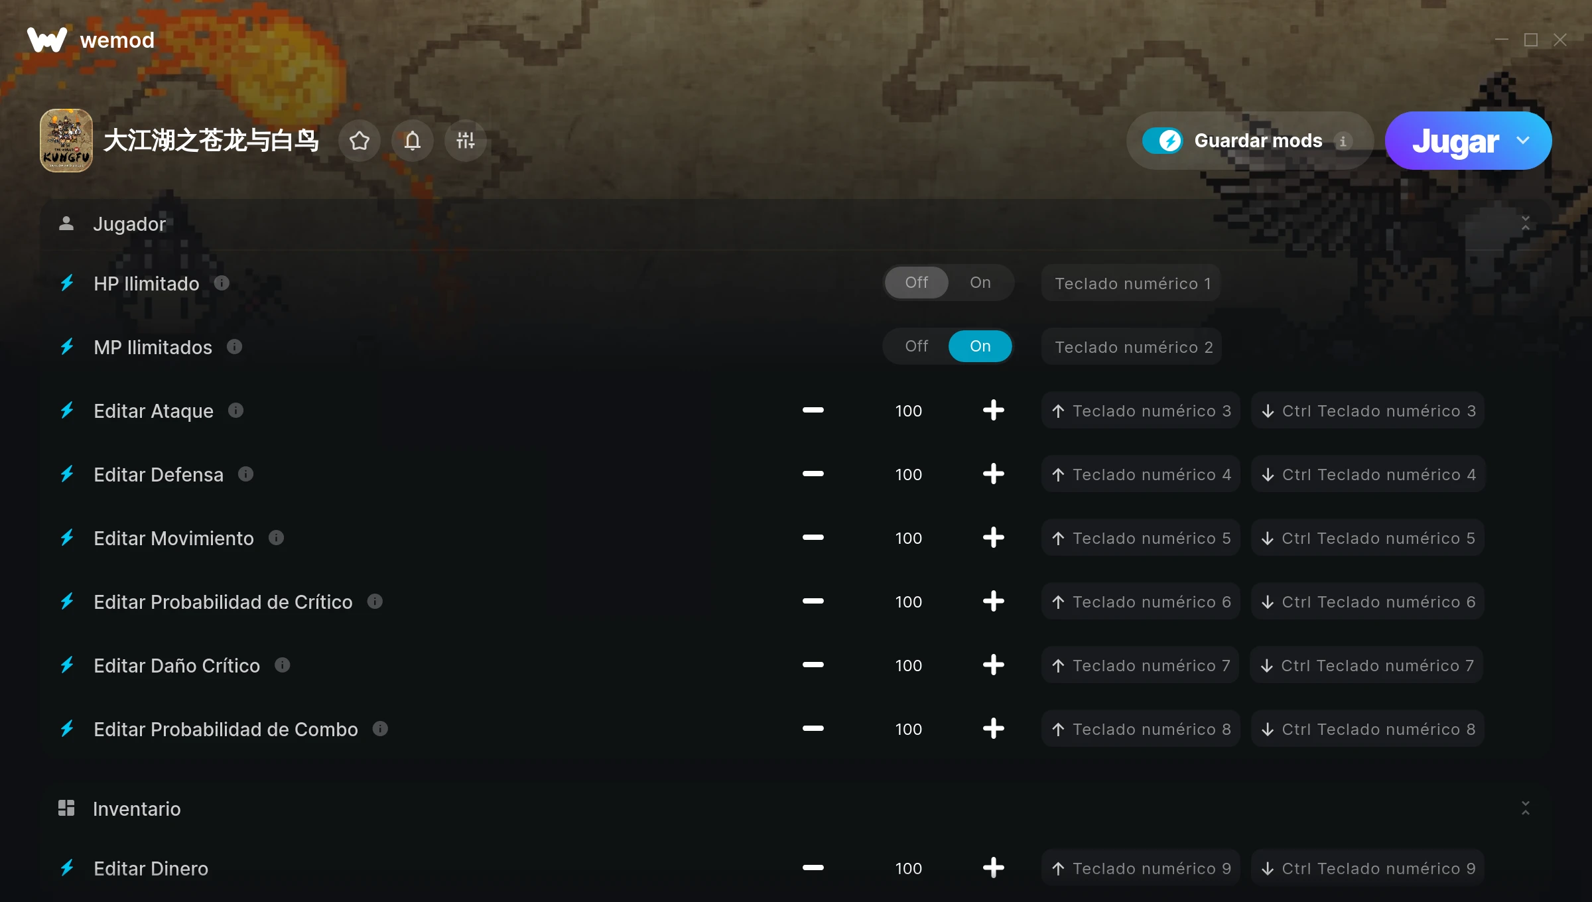Click the wemod logo
This screenshot has width=1592, height=902.
pyautogui.click(x=91, y=40)
